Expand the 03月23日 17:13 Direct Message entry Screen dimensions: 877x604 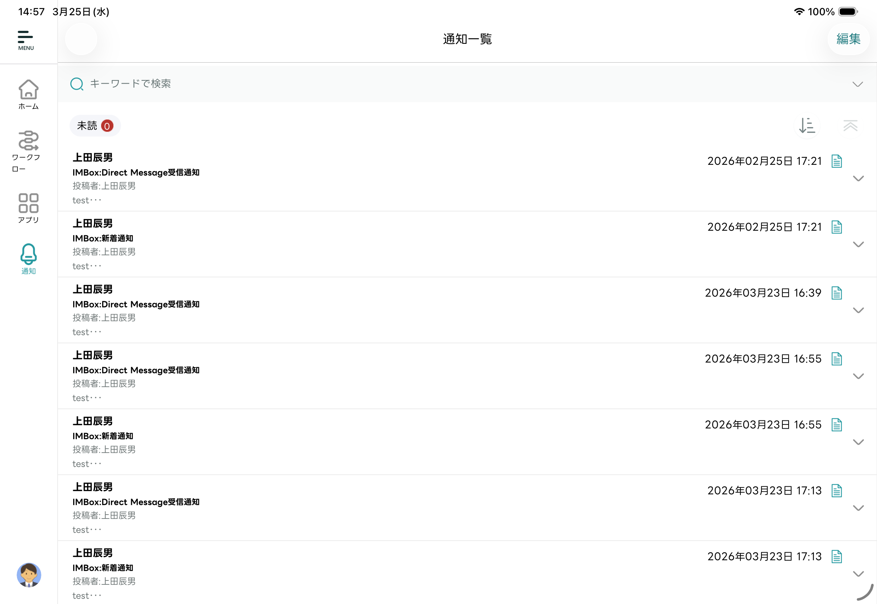point(858,508)
